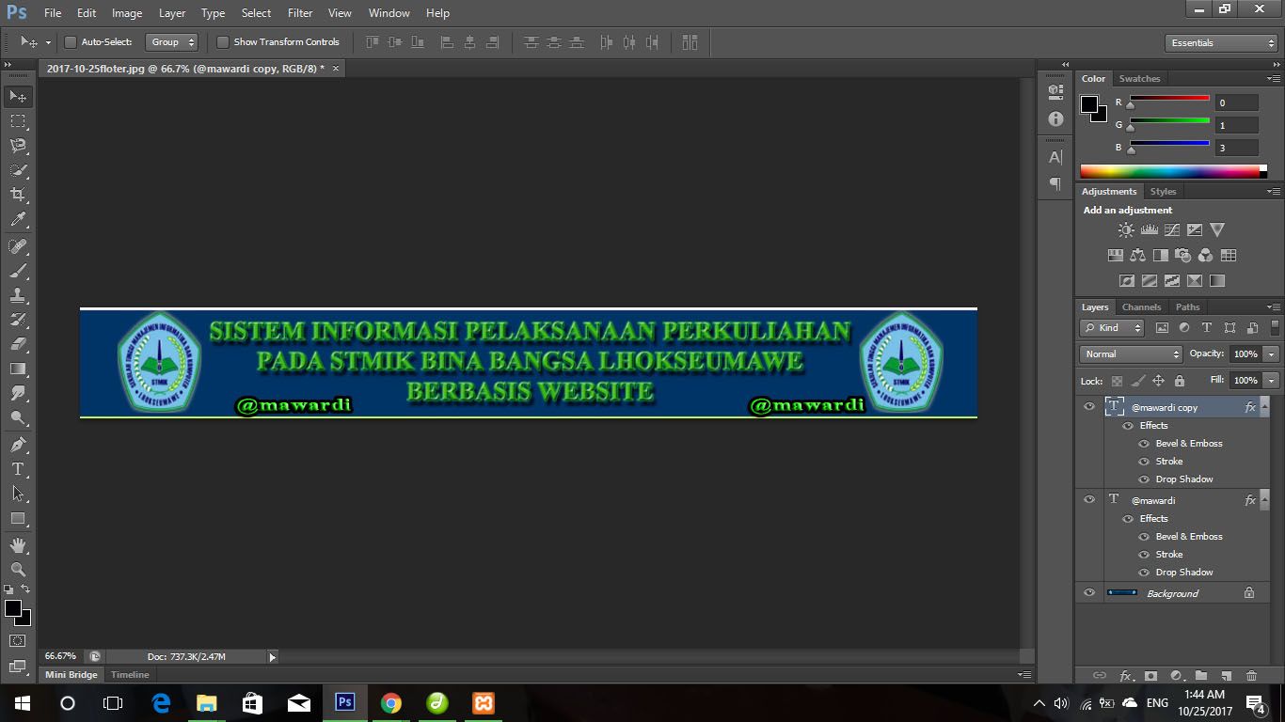Collapse effects on @mawardi copy layer
The height and width of the screenshot is (722, 1285).
click(1264, 407)
